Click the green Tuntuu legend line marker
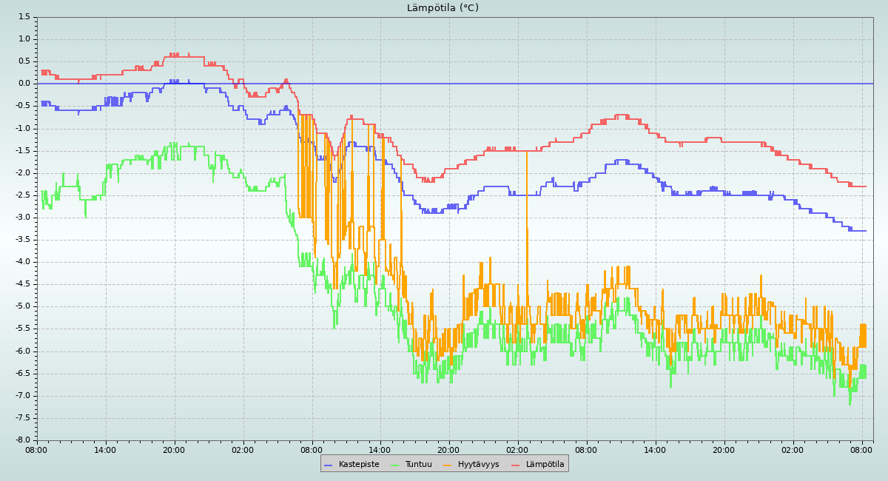 (x=394, y=465)
